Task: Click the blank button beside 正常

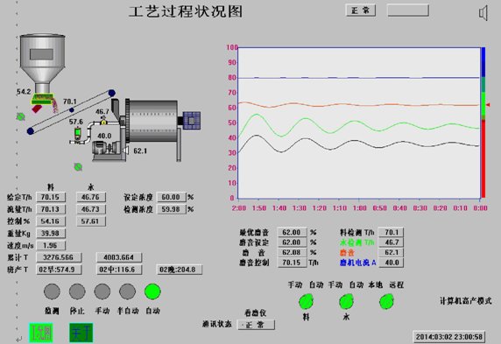Action: point(408,11)
